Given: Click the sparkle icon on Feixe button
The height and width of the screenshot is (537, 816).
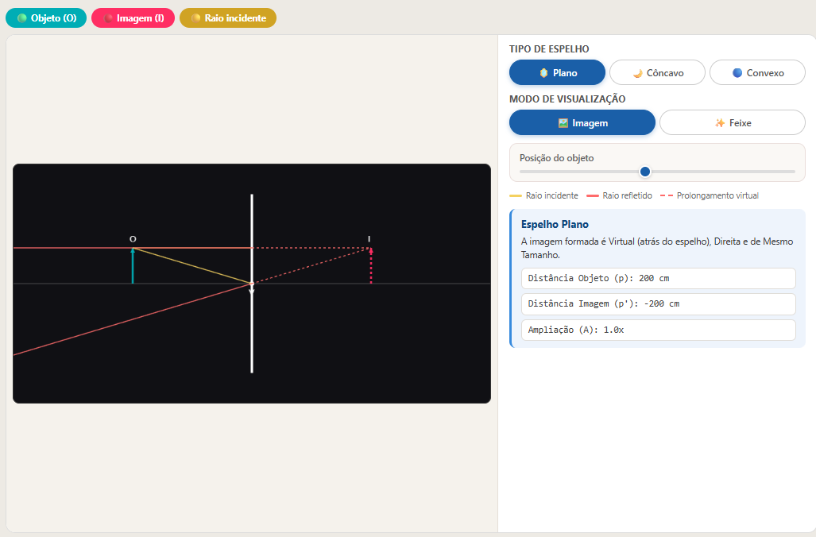Looking at the screenshot, I should (720, 123).
